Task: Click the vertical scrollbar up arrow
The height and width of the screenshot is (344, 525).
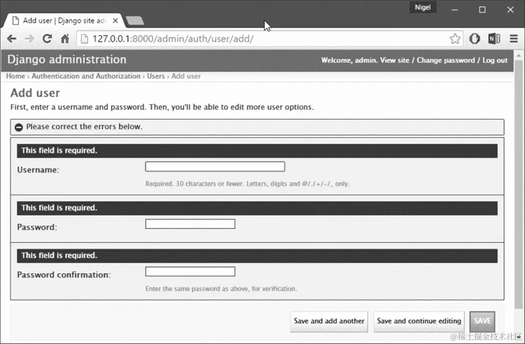Action: pos(519,56)
